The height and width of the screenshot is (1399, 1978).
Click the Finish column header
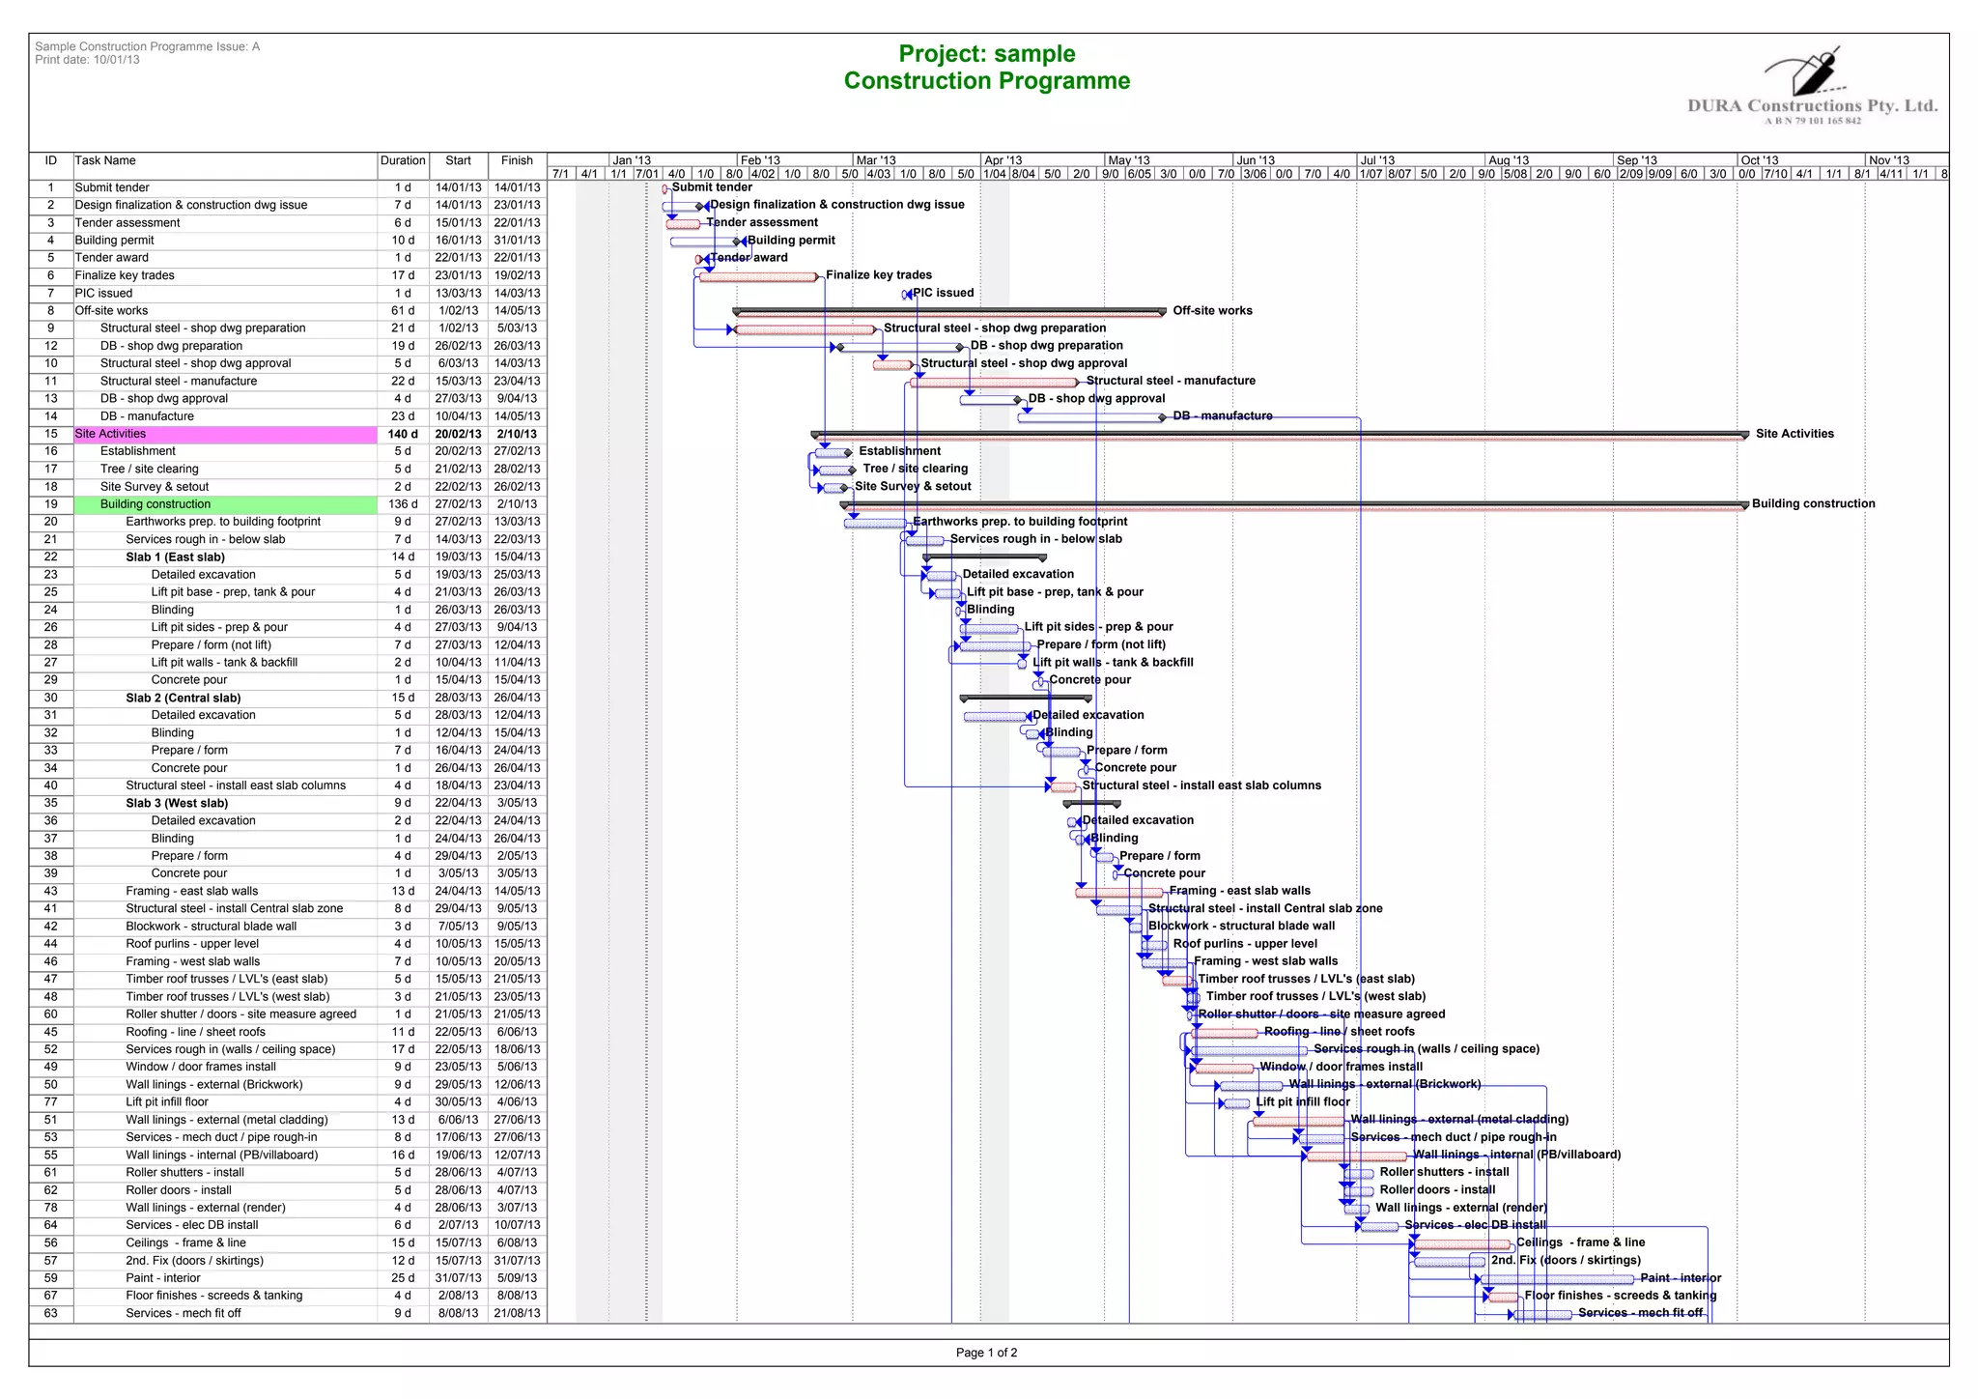coord(517,161)
